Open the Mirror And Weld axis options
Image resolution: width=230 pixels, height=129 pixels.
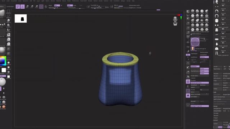coord(207,94)
